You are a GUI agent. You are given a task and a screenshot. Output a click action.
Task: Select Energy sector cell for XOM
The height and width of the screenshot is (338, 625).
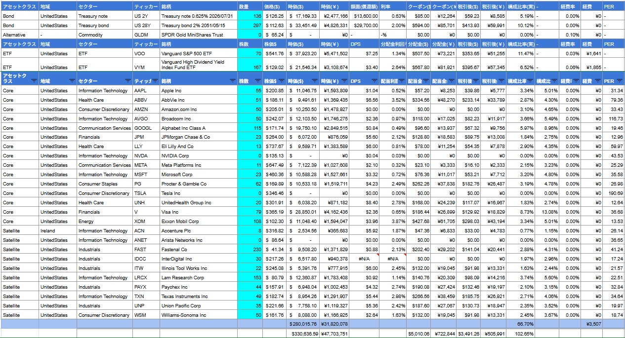point(105,222)
